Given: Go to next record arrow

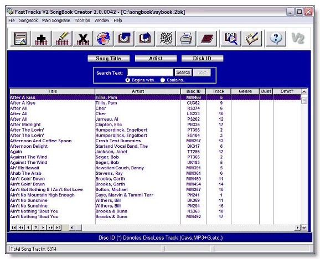Looking at the screenshot, I should click(x=43, y=227).
